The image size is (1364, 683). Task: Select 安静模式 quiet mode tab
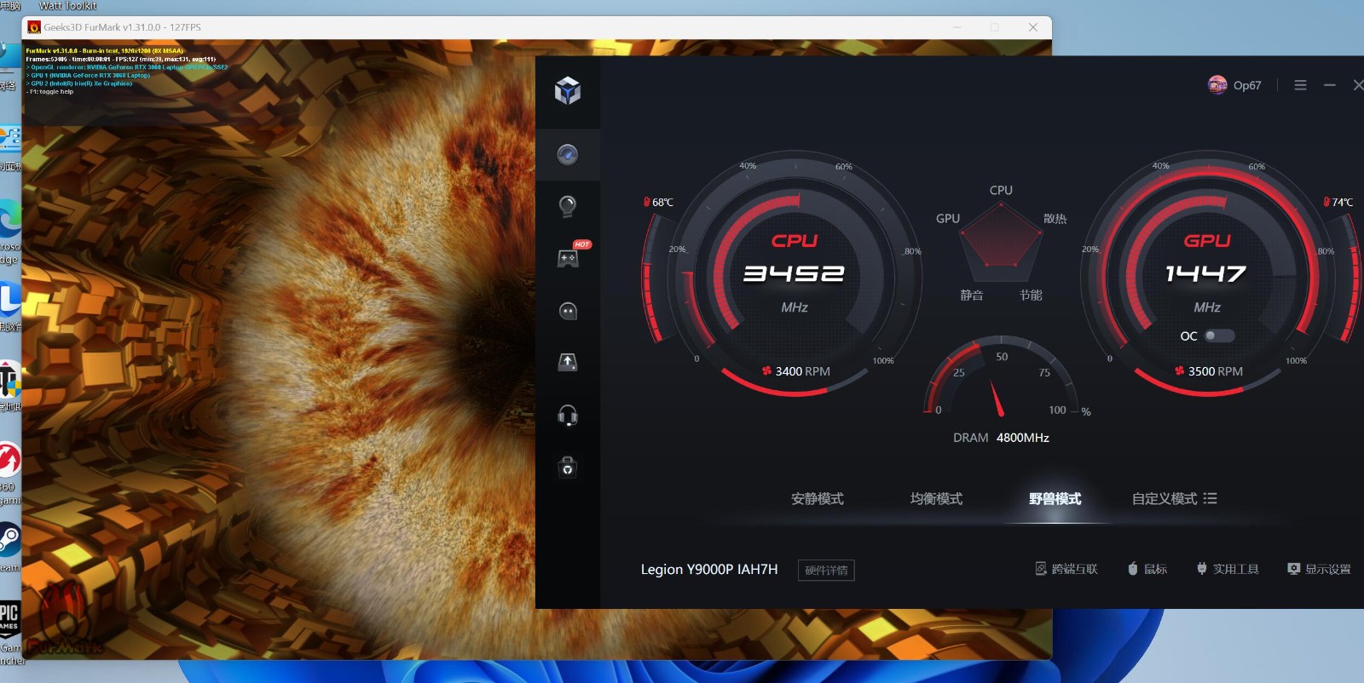pyautogui.click(x=818, y=499)
